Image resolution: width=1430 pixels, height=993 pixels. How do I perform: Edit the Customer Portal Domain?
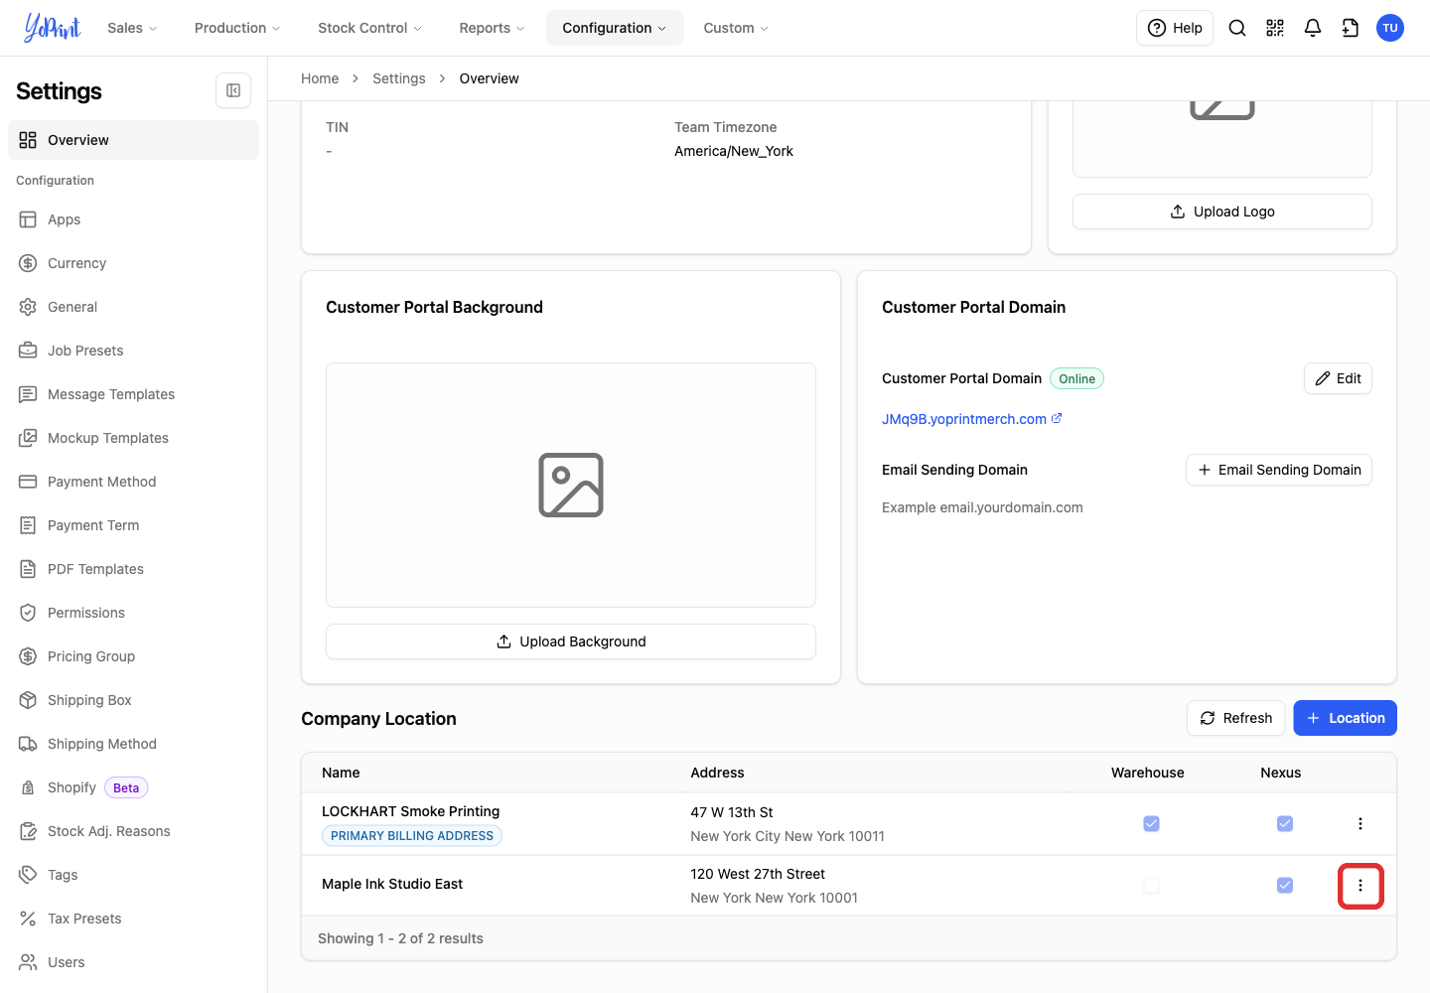click(1338, 378)
